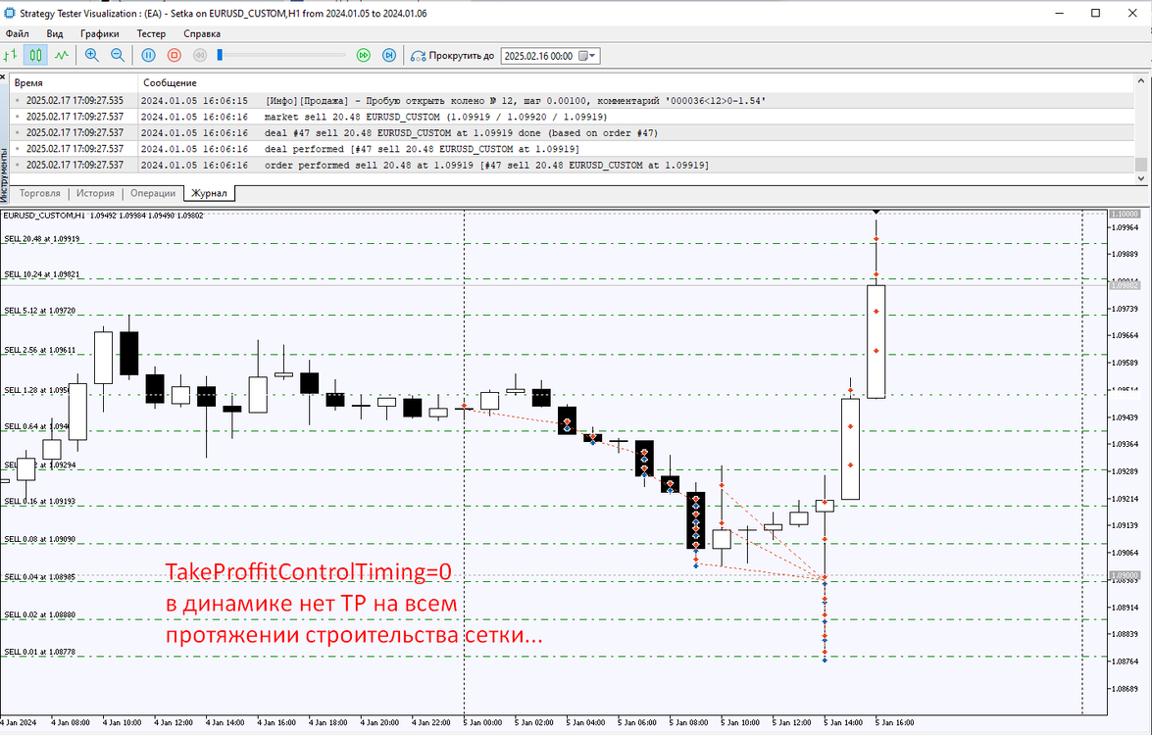Image resolution: width=1152 pixels, height=735 pixels.
Task: Zoom out the chart
Action: 118,55
